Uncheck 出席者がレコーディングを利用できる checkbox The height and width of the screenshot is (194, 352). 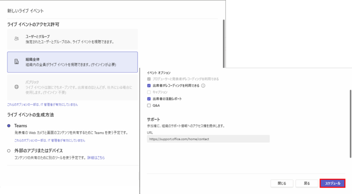(x=149, y=86)
